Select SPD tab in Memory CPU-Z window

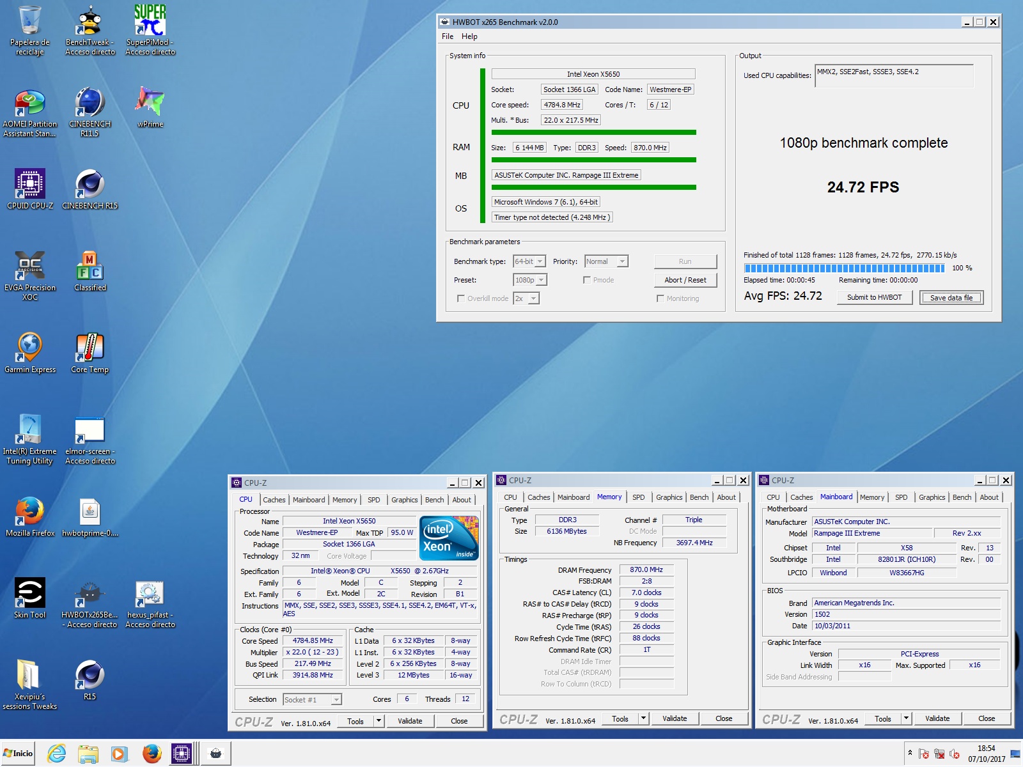click(x=639, y=497)
